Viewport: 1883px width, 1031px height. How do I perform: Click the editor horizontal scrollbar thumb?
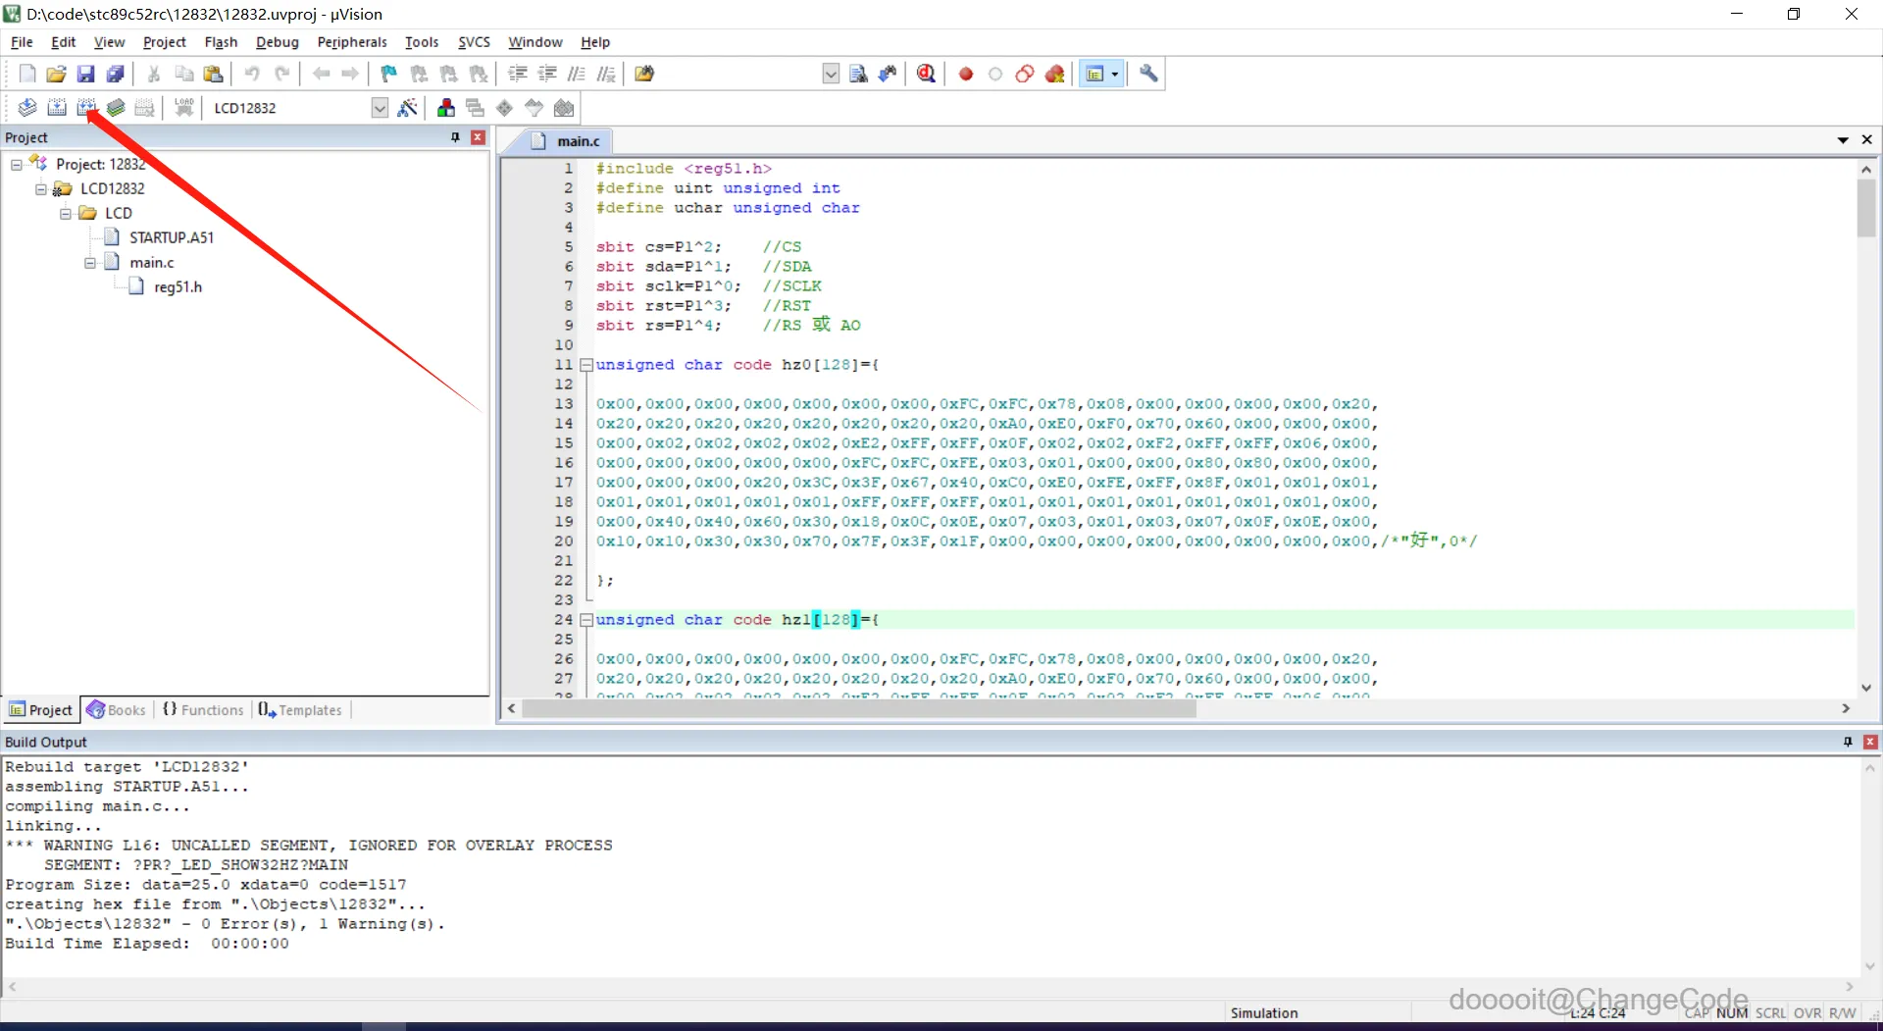[x=858, y=709]
